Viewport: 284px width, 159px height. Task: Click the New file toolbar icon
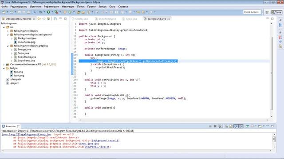(x=4, y=12)
